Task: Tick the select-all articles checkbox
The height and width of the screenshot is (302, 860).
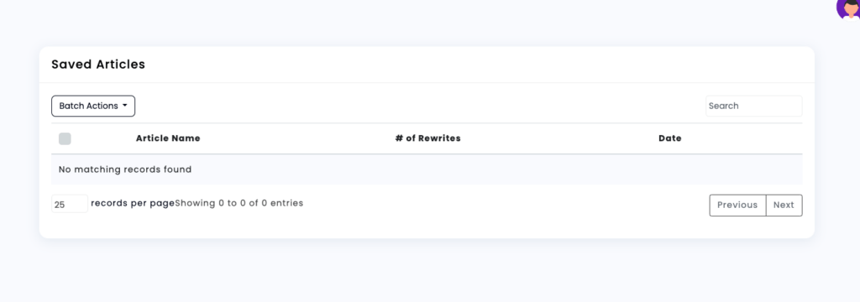Action: [65, 138]
